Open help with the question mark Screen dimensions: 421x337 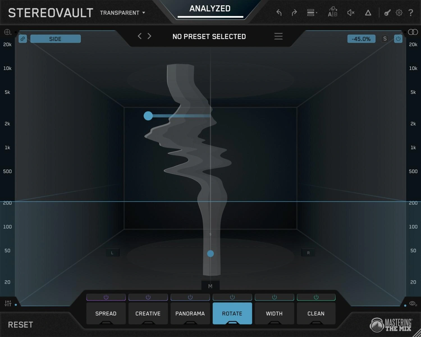pos(411,13)
